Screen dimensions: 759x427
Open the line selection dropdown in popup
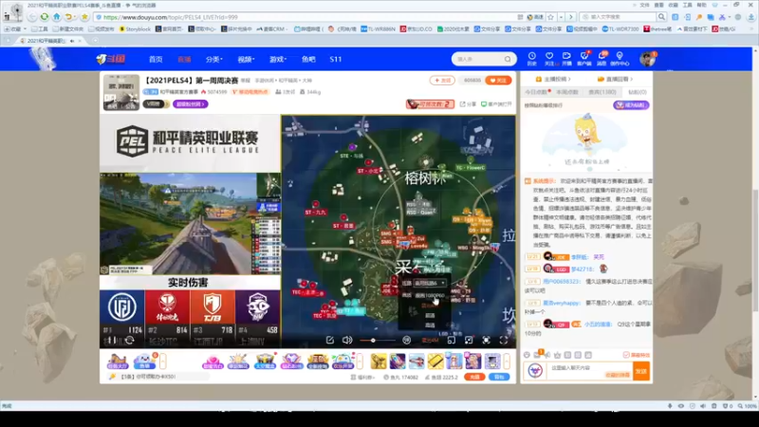431,283
